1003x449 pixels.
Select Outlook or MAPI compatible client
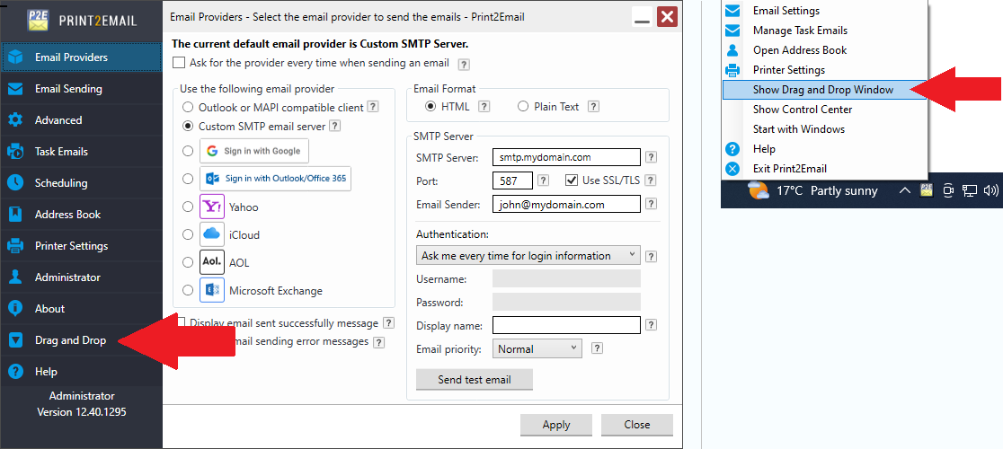point(188,107)
